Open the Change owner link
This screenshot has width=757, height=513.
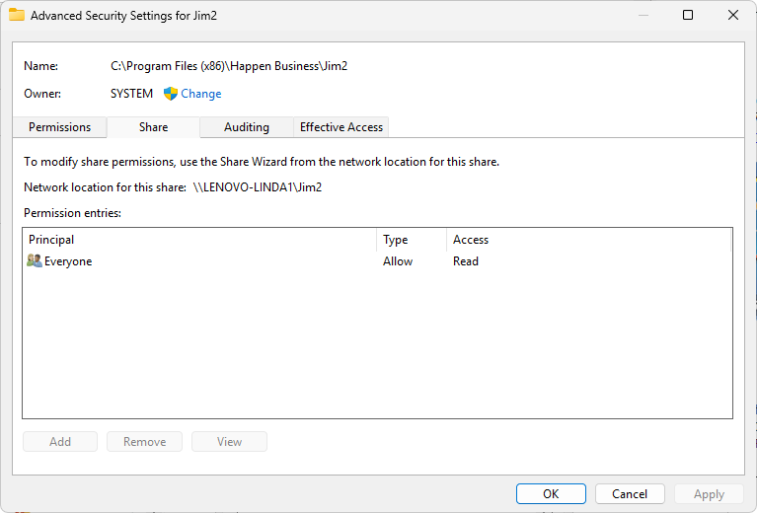coord(200,94)
